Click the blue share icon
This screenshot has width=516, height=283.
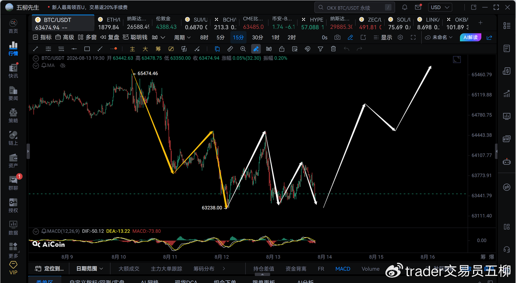coord(489,37)
